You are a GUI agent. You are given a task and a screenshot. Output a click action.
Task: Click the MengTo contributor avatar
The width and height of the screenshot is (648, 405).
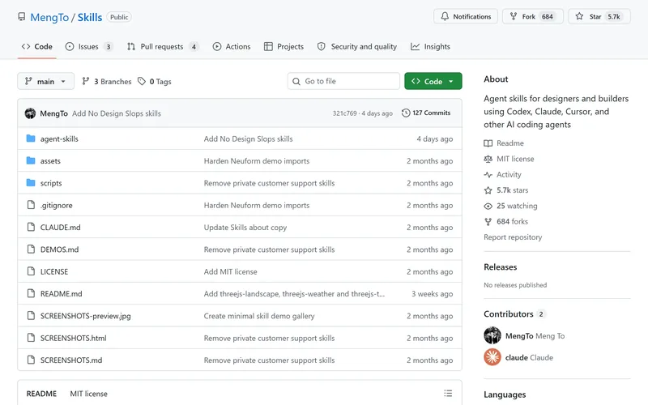point(492,335)
